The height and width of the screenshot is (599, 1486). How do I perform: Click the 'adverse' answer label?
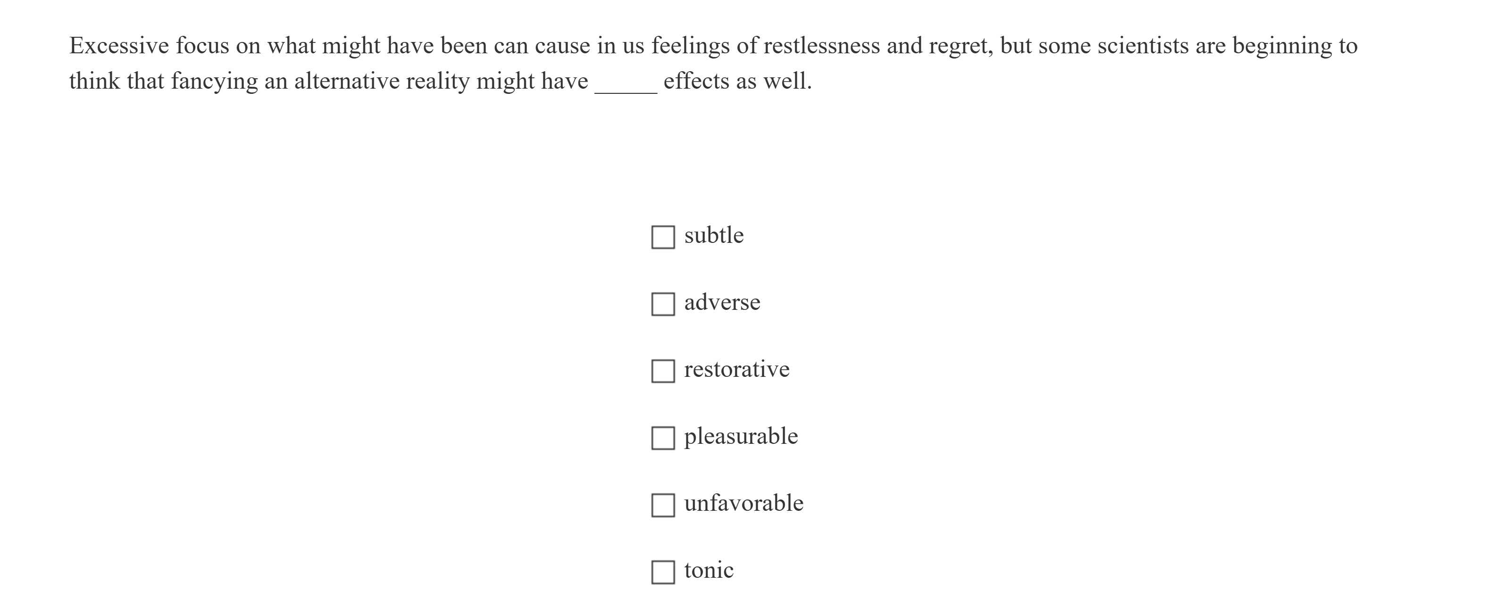(x=722, y=302)
